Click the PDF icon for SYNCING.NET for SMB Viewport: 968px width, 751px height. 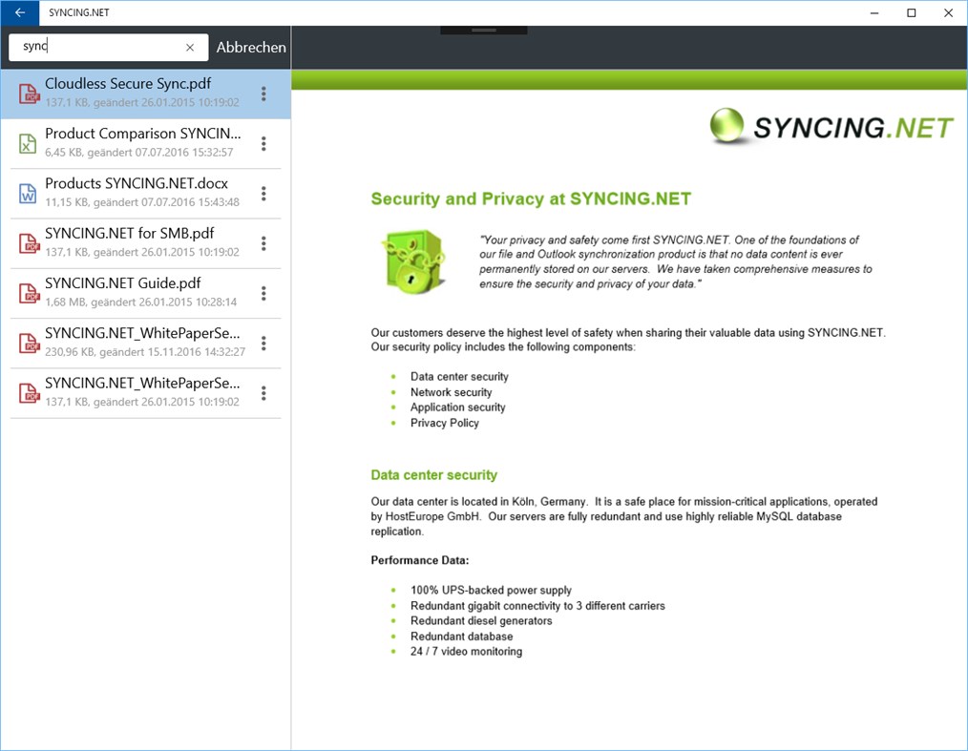click(x=26, y=242)
